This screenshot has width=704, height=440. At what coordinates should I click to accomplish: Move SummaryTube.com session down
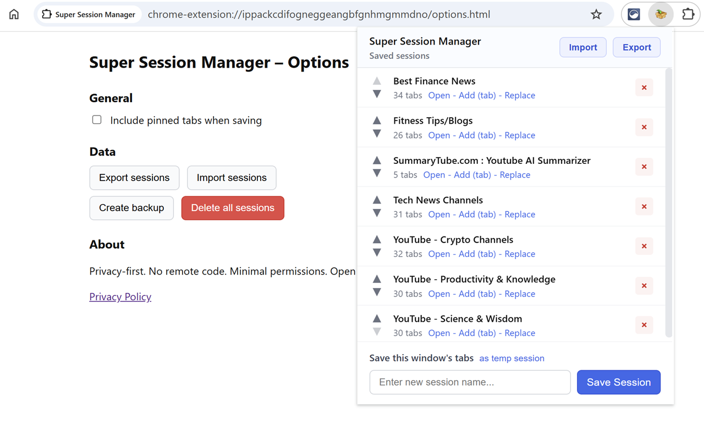(377, 173)
